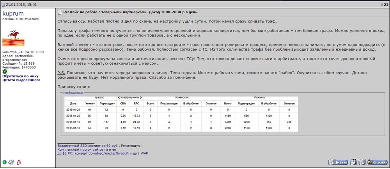The image size is (390, 169).
Task: Click the Конверсии group header
Action: coord(182,97)
